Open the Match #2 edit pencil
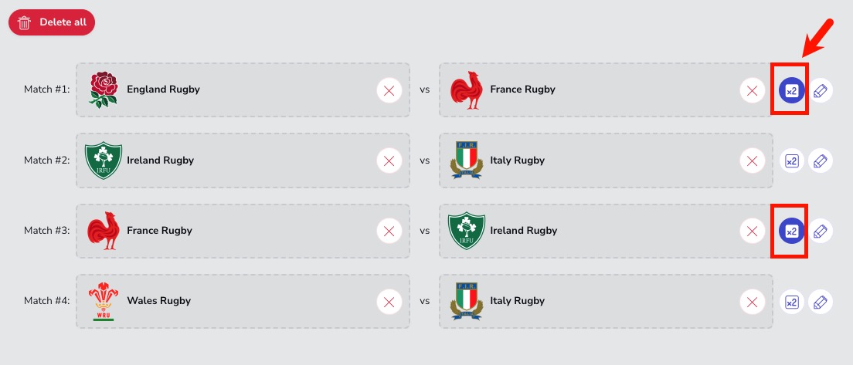853x365 pixels. tap(821, 161)
